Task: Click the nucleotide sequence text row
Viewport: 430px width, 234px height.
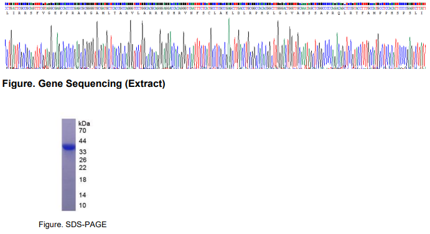Action: (215, 9)
